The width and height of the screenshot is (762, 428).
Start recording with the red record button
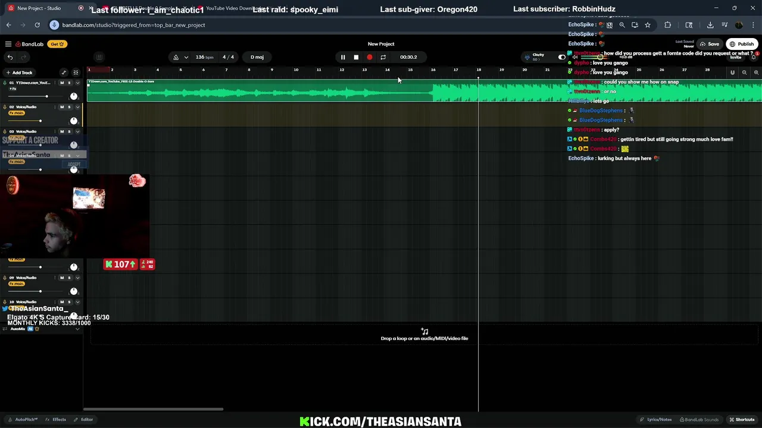pos(370,57)
